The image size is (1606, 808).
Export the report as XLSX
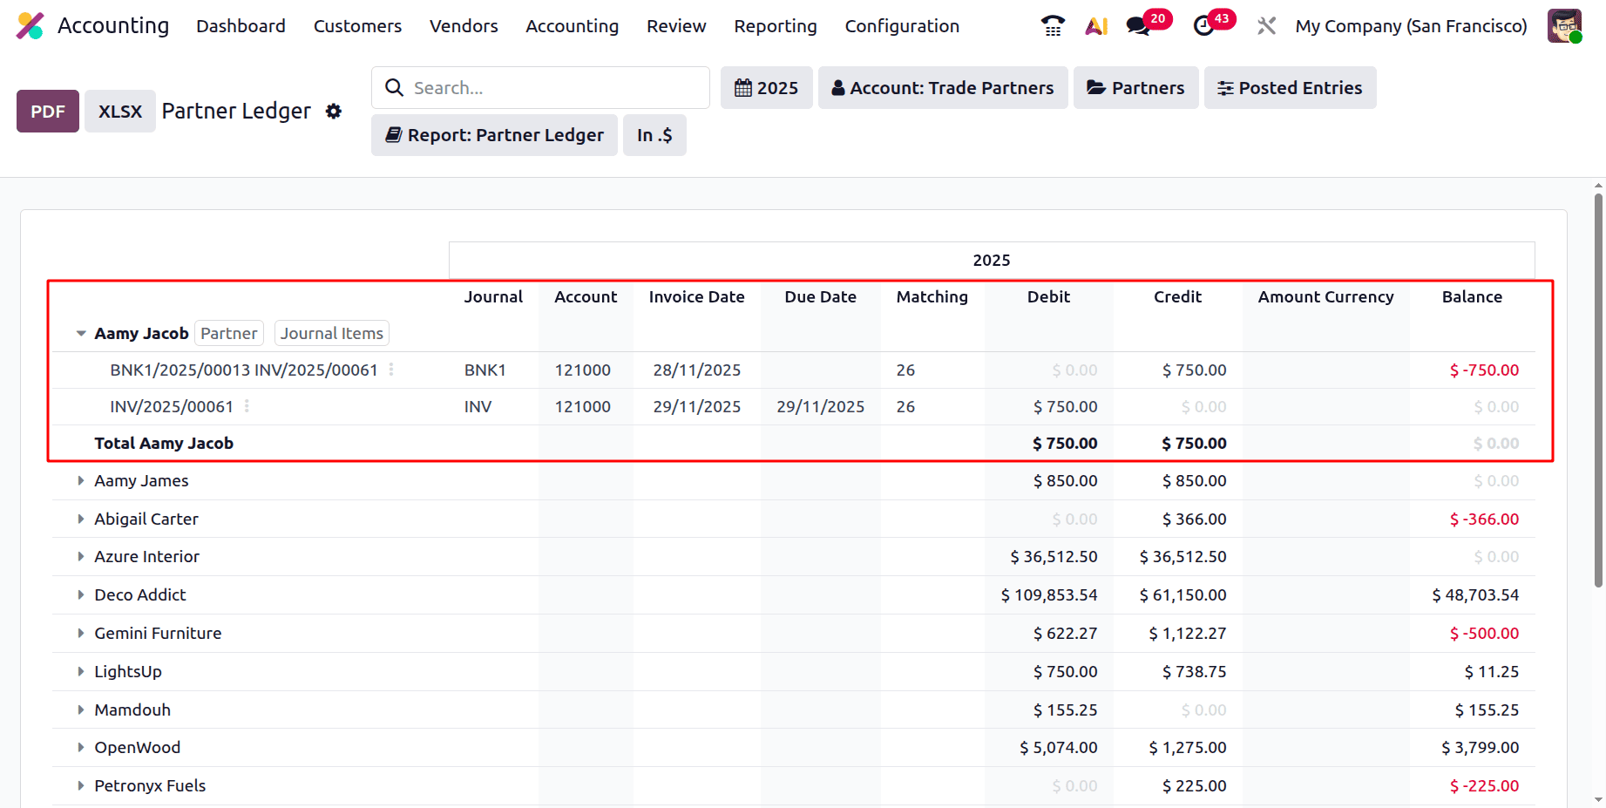pos(120,112)
